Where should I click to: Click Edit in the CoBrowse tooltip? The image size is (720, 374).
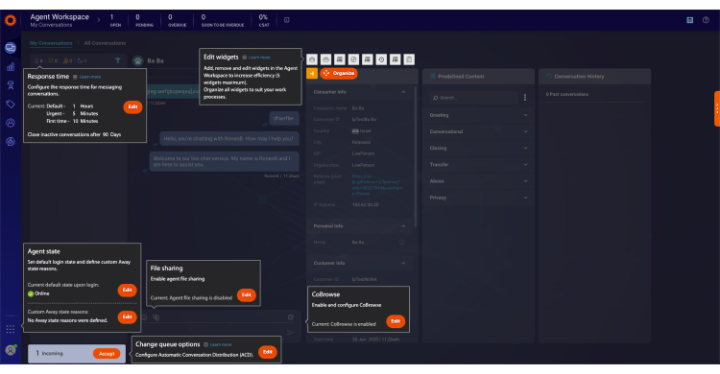pos(396,321)
